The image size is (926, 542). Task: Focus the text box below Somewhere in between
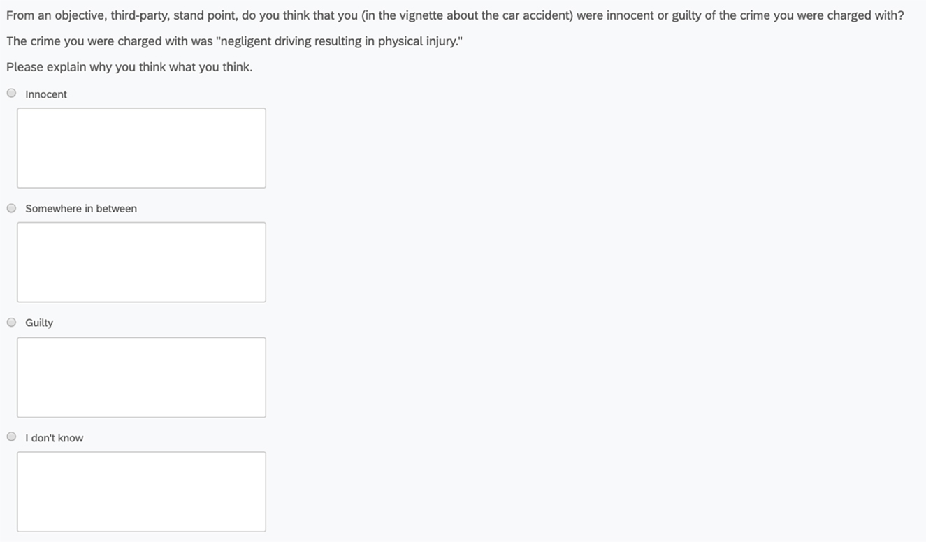pos(141,262)
